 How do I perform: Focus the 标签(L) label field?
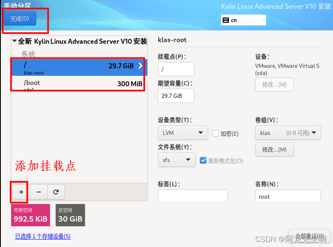[193, 196]
